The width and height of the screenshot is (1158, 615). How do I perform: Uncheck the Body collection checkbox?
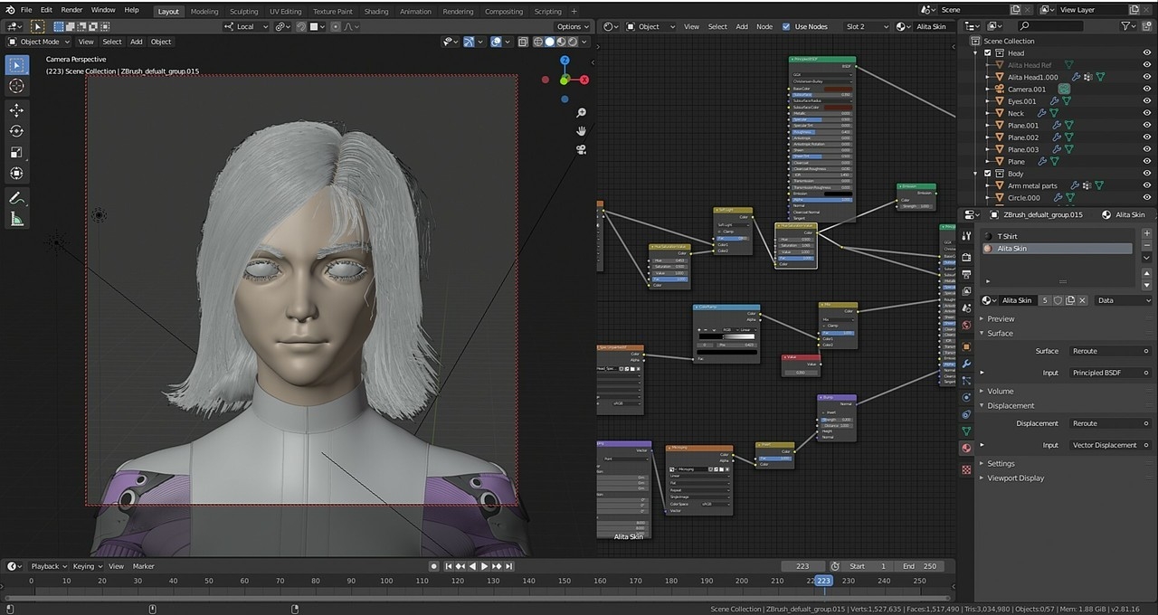(x=988, y=174)
